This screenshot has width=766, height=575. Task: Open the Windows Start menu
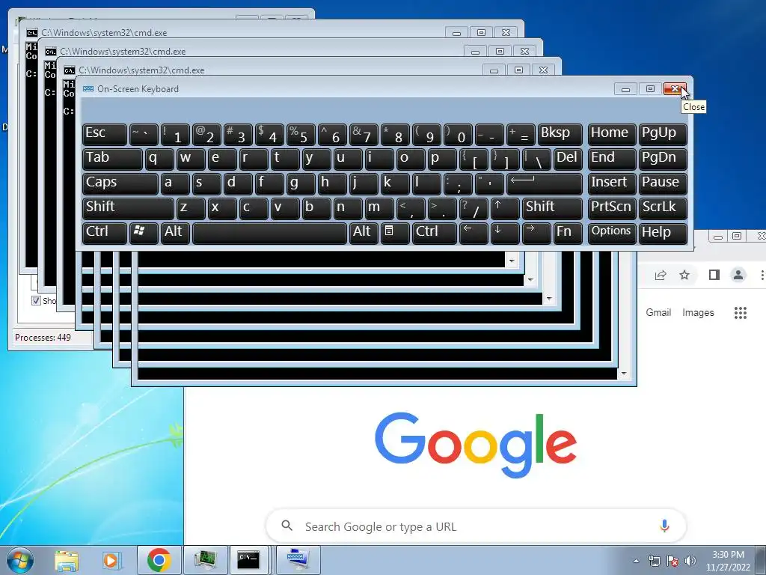point(19,560)
